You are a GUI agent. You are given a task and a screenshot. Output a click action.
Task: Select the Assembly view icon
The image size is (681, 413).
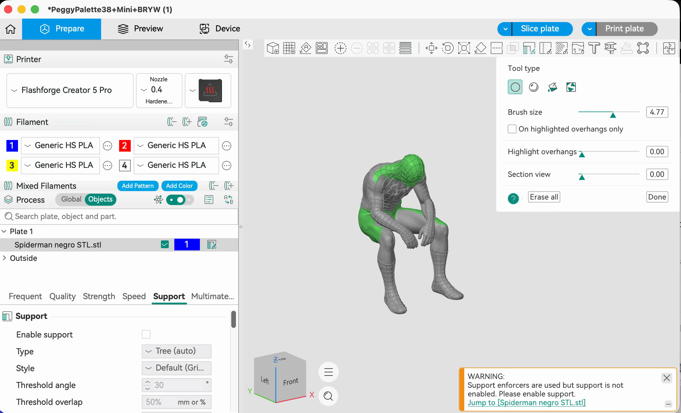pyautogui.click(x=669, y=48)
